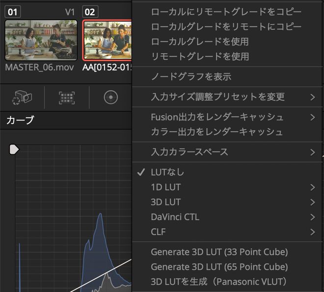Image resolution: width=324 pixels, height=292 pixels.
Task: Choose 3D LUTを生成 (Panasonic VLUT)
Action: click(x=218, y=282)
